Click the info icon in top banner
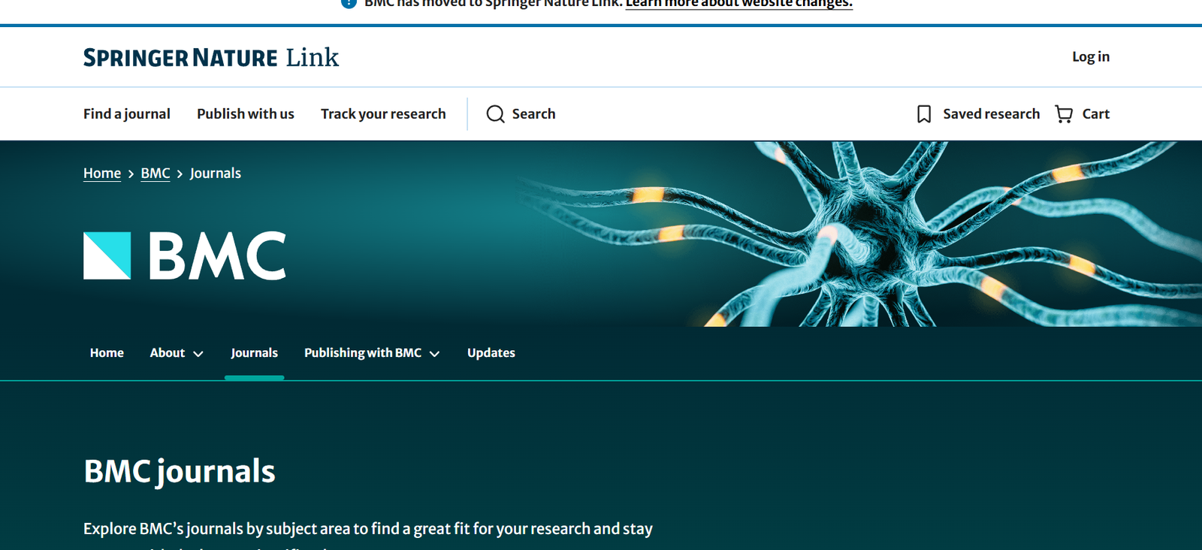Image resolution: width=1202 pixels, height=550 pixels. click(349, 3)
